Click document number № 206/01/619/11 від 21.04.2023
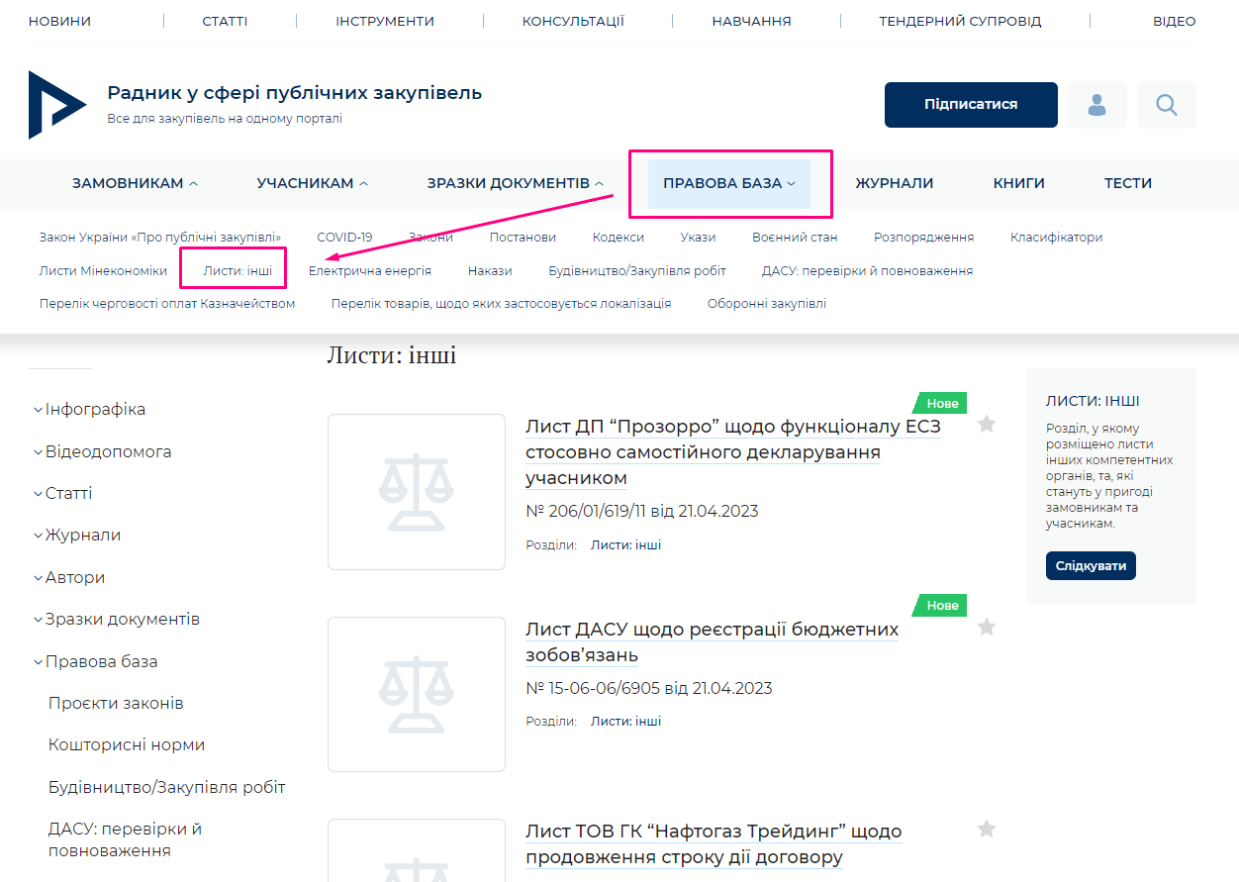Image resolution: width=1239 pixels, height=882 pixels. tap(642, 512)
